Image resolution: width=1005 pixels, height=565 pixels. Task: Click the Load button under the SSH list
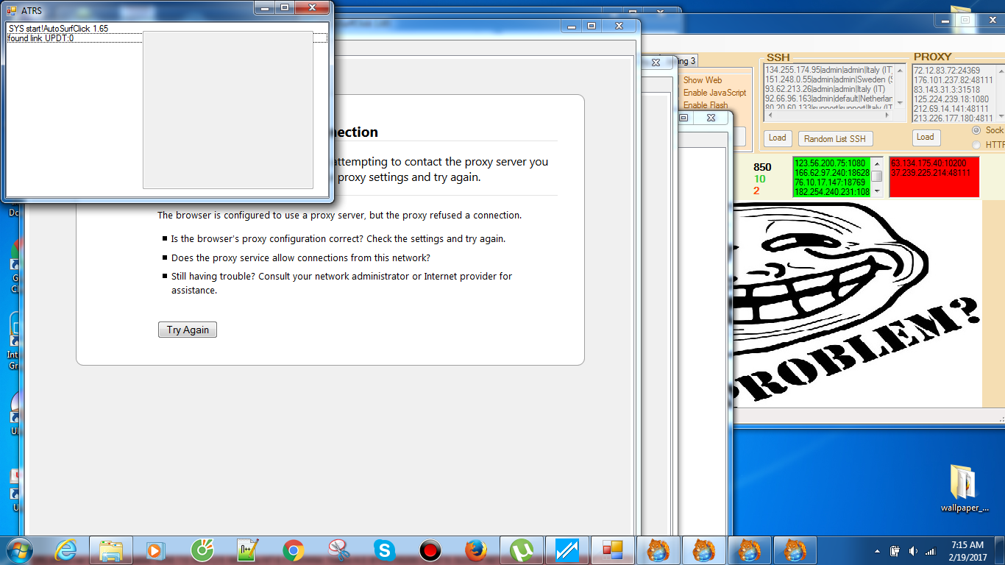pyautogui.click(x=777, y=138)
